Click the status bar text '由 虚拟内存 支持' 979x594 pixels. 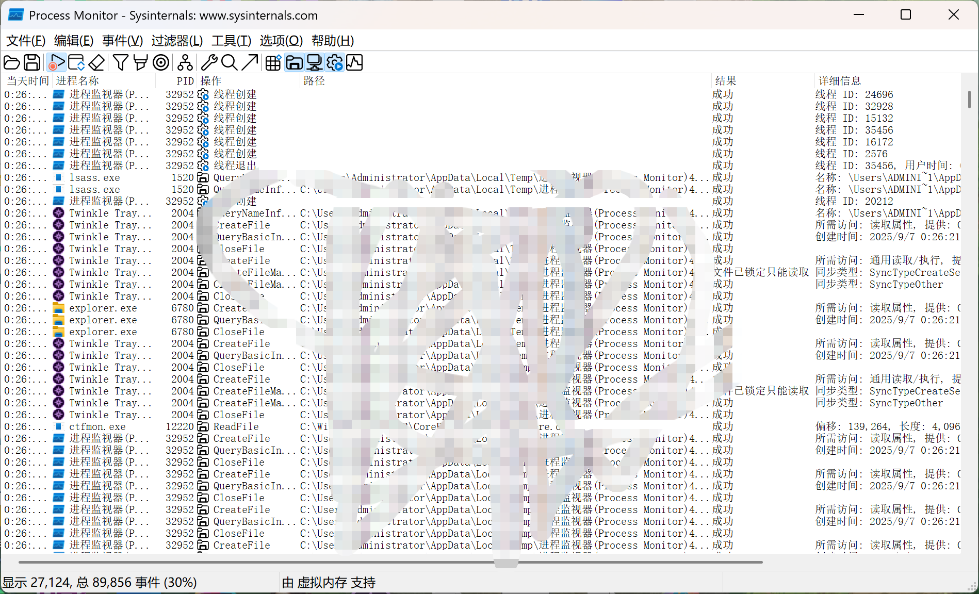click(329, 583)
